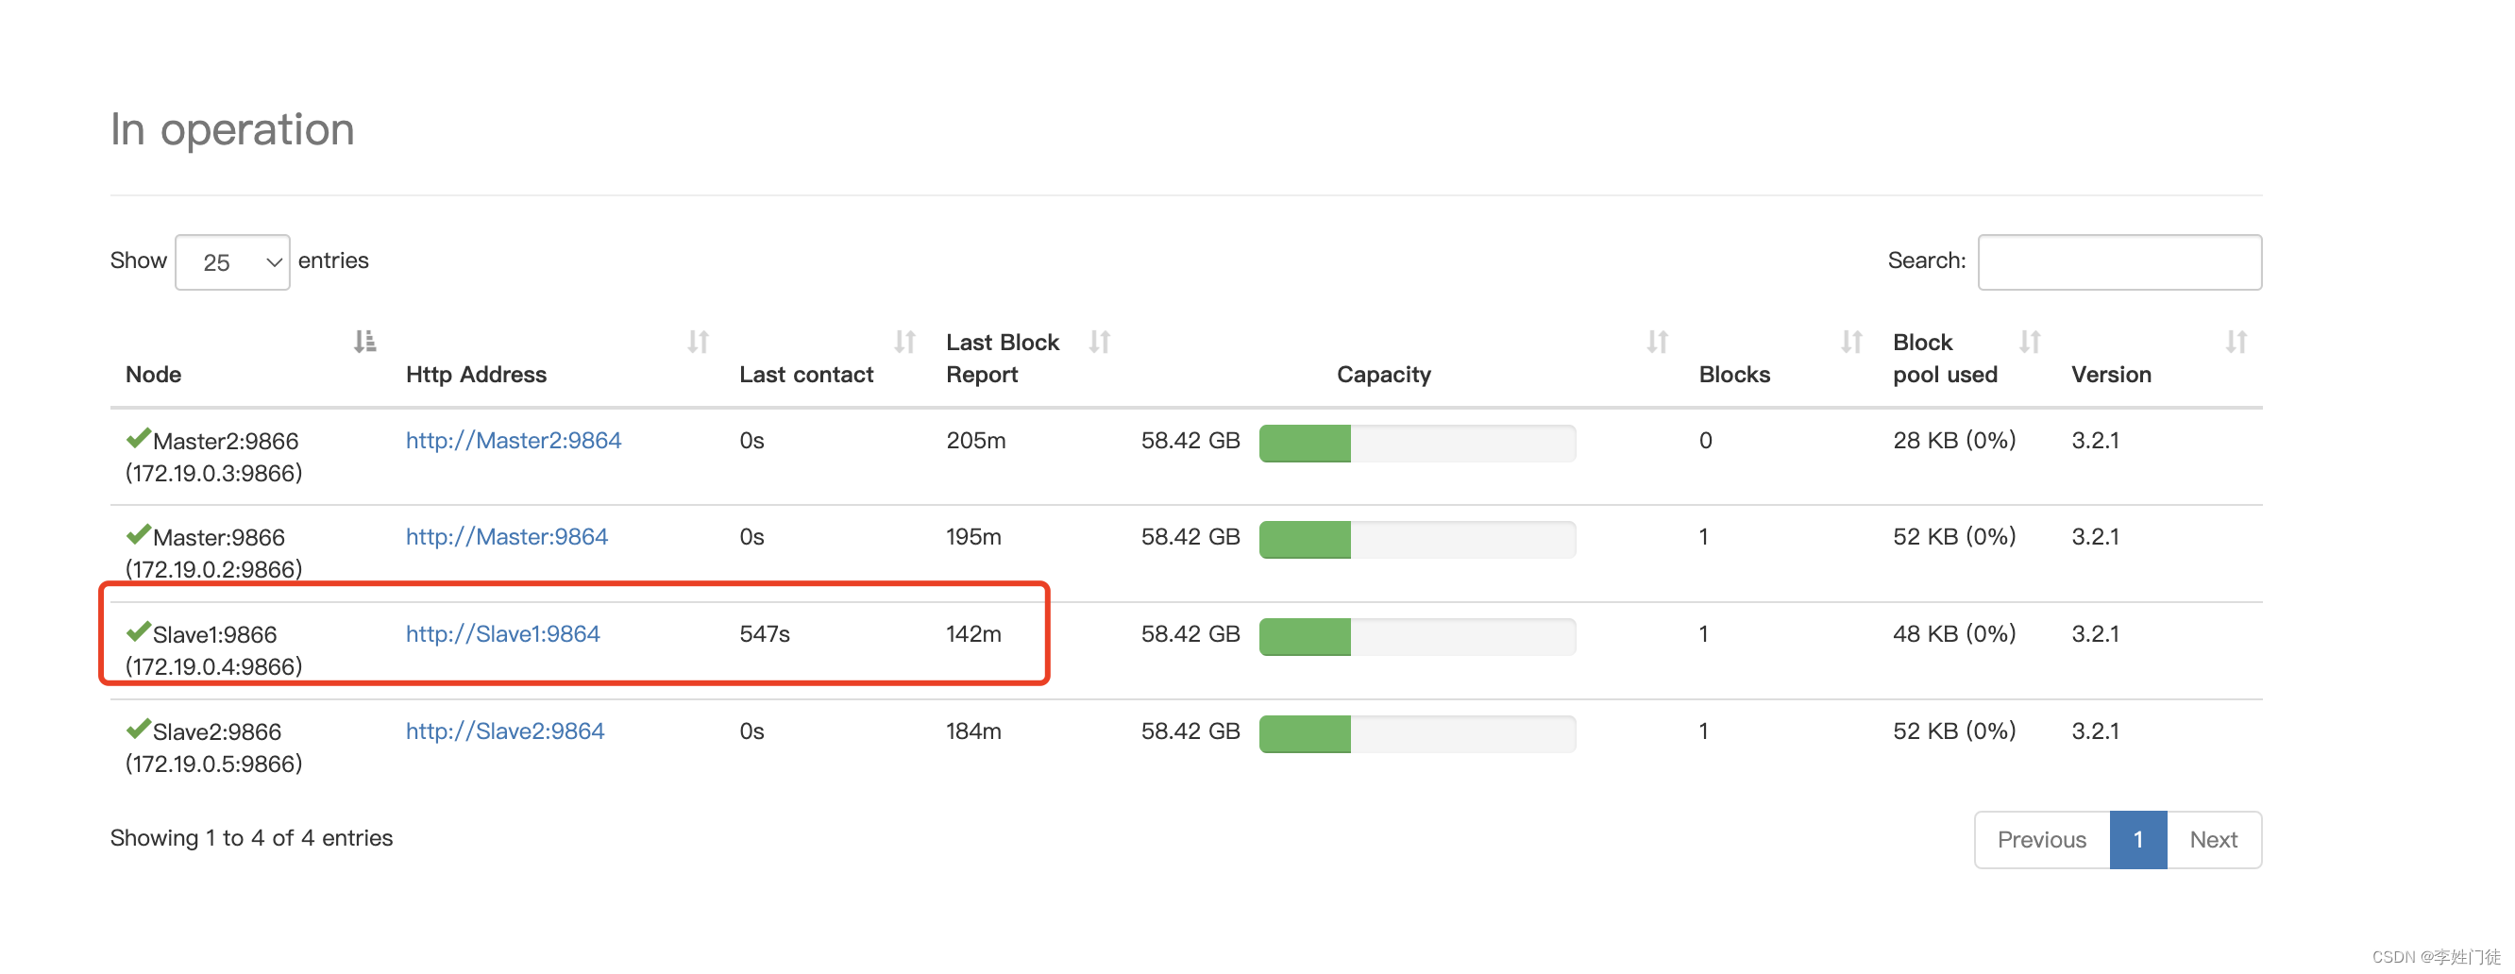Select the Master2:9866 node name
The width and height of the screenshot is (2515, 974).
coord(226,441)
